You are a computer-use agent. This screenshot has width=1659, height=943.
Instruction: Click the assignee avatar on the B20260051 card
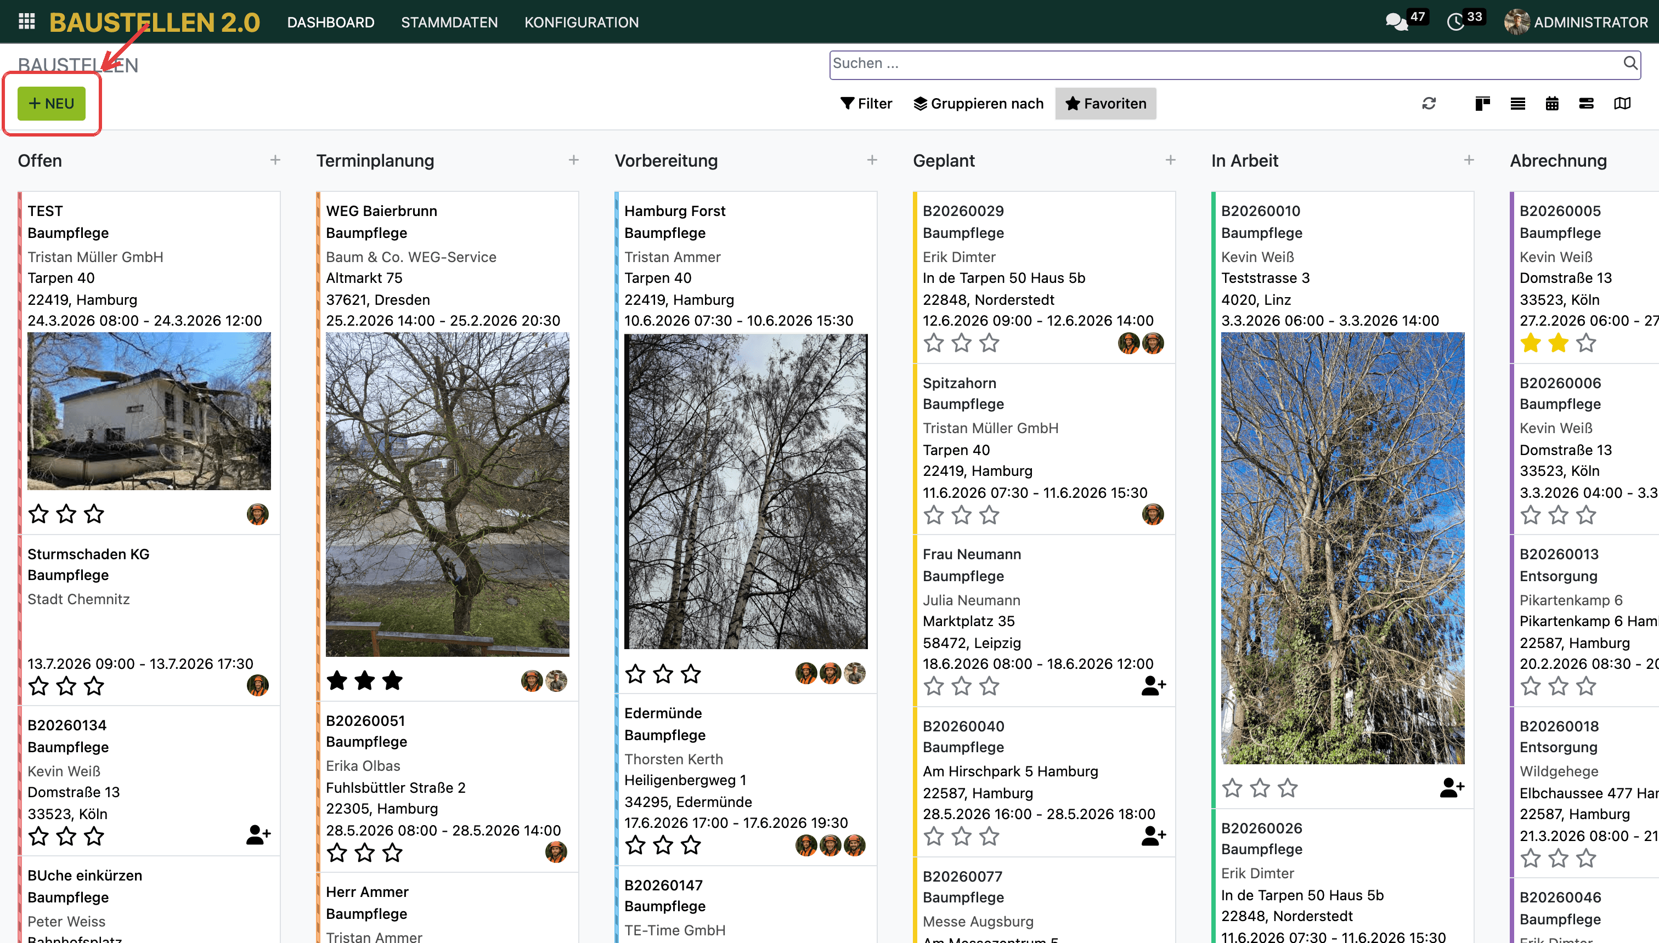coord(556,851)
